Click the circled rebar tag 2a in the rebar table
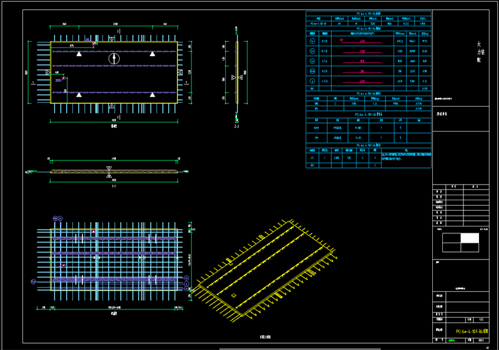 [312, 51]
